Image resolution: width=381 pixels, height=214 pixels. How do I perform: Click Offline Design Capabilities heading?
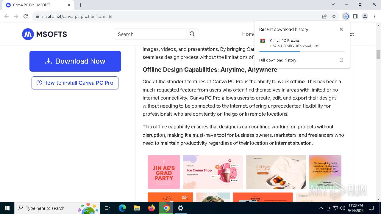210,70
